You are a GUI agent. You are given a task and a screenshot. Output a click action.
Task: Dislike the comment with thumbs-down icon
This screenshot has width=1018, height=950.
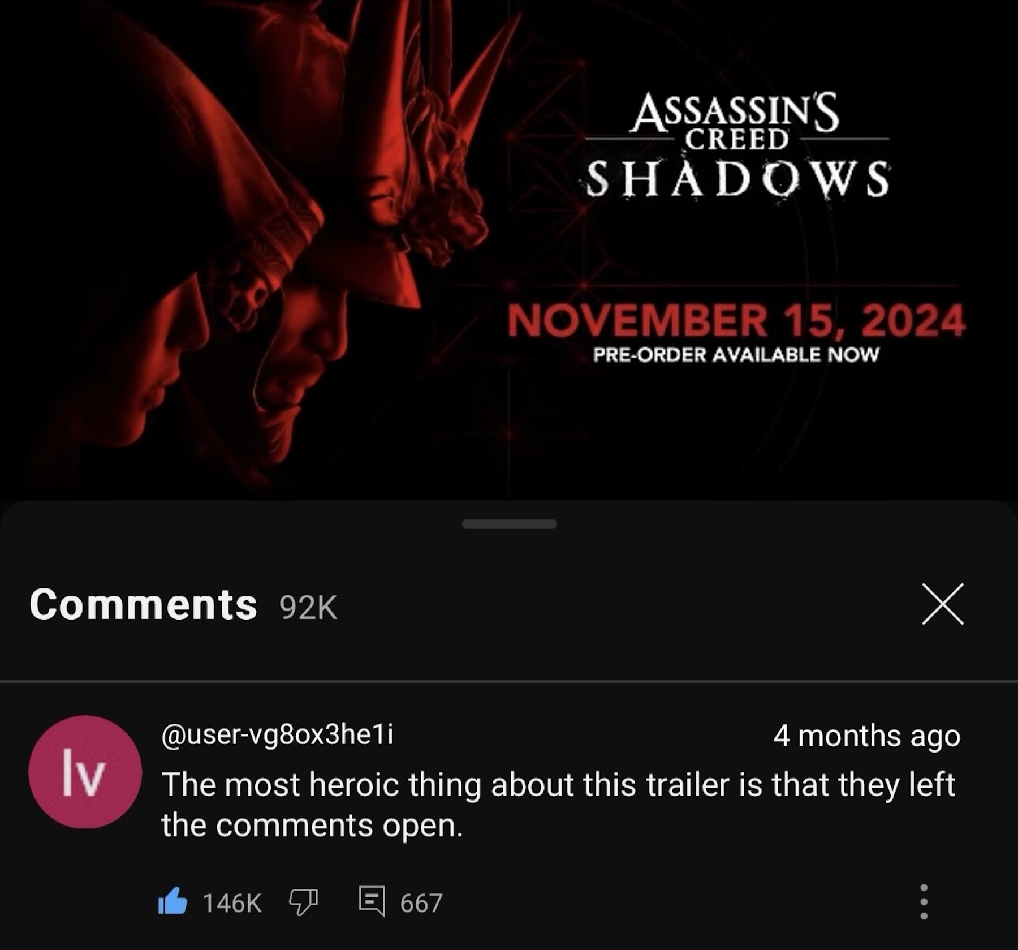click(x=304, y=901)
